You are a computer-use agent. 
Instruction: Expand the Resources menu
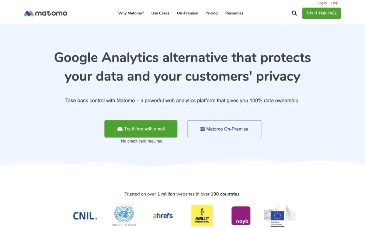tap(234, 13)
